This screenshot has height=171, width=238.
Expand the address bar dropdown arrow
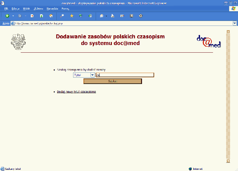(x=234, y=23)
